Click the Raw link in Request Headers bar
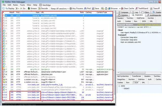The image size is (162, 106). pos(140,25)
